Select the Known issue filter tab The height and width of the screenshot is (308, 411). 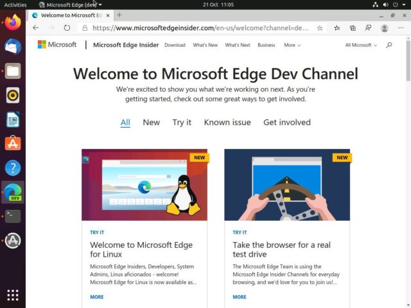point(227,123)
